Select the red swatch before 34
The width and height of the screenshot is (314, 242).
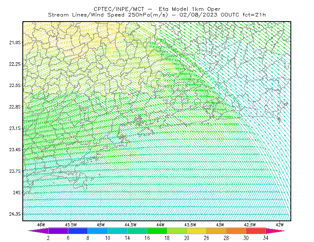tap(256, 231)
